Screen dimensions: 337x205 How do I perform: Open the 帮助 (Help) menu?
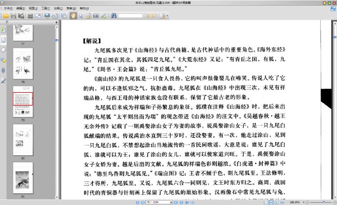pos(84,8)
